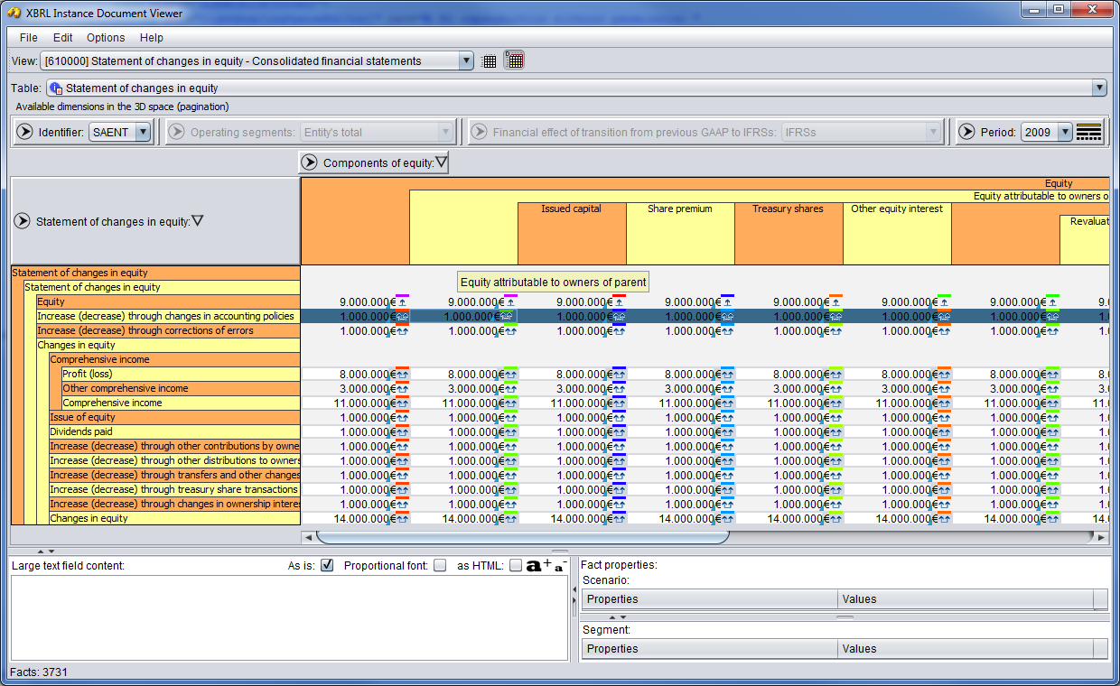Click the Segment Values column header

coord(966,649)
